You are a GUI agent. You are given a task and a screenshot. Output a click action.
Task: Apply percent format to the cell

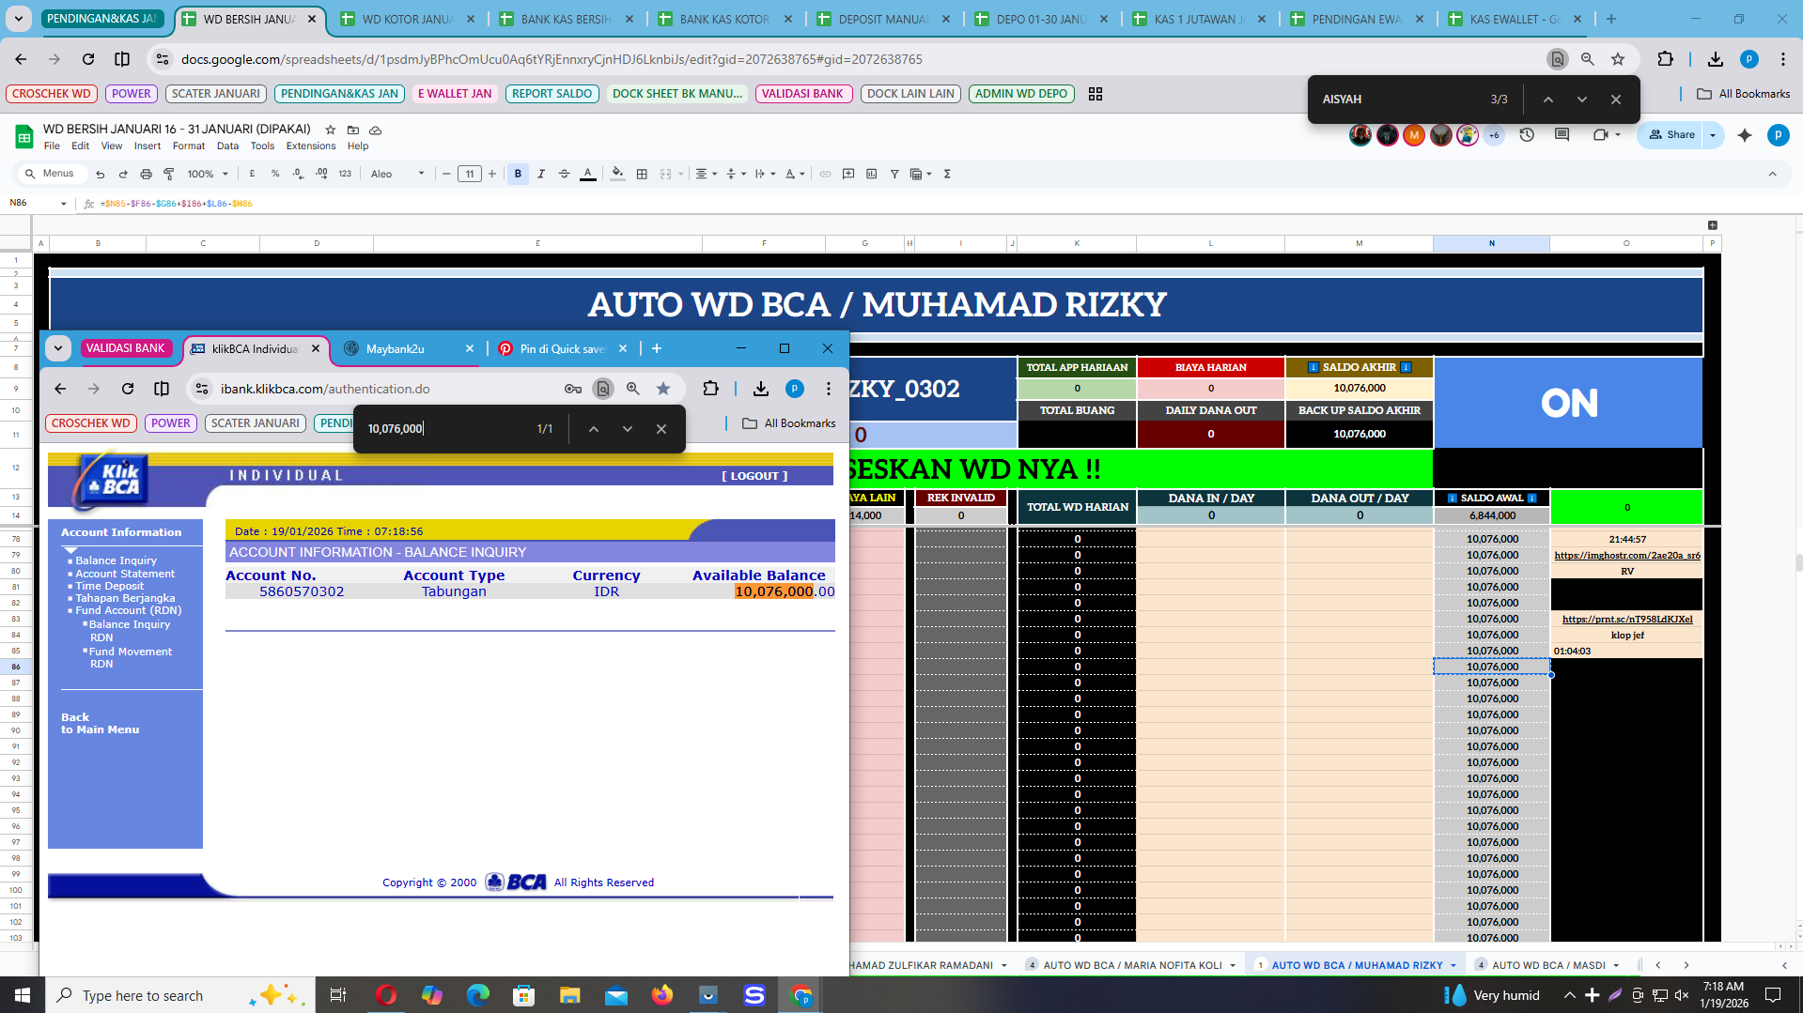coord(275,174)
